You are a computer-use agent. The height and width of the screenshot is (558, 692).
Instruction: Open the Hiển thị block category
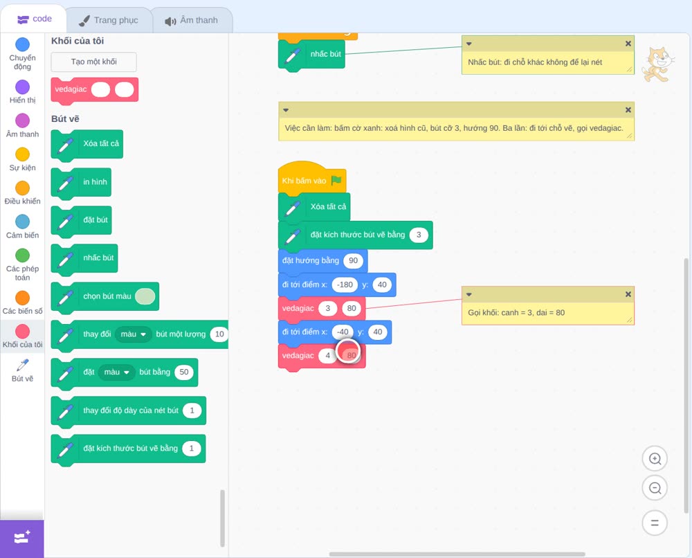[22, 92]
